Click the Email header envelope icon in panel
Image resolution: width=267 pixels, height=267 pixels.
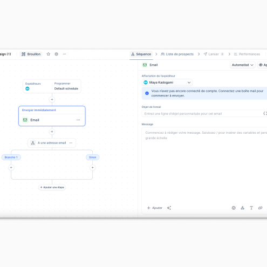coord(145,65)
